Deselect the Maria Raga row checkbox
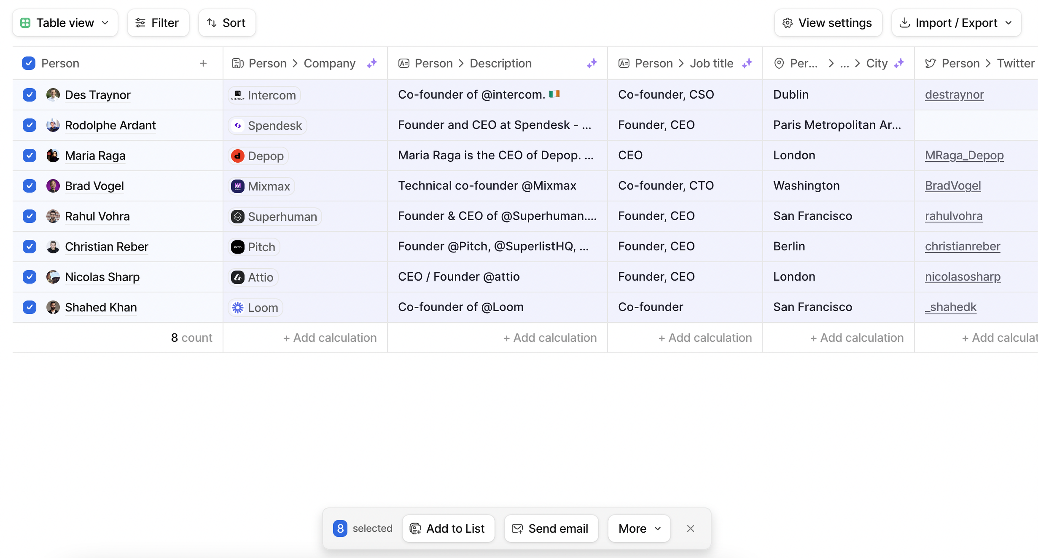 coord(29,156)
